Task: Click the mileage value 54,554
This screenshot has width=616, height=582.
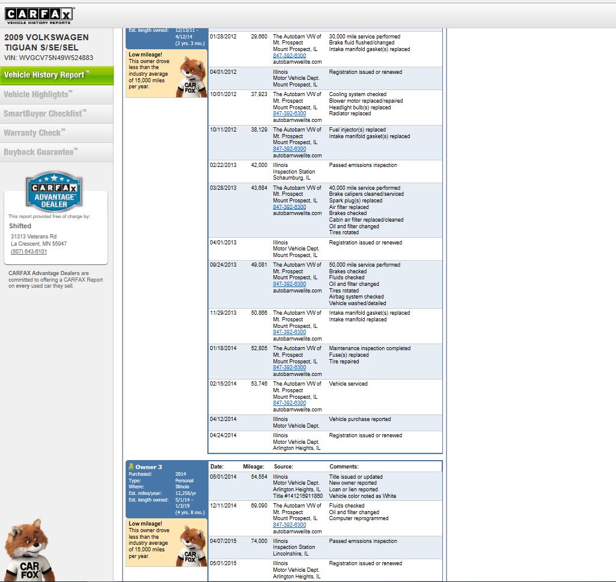Action: click(259, 477)
